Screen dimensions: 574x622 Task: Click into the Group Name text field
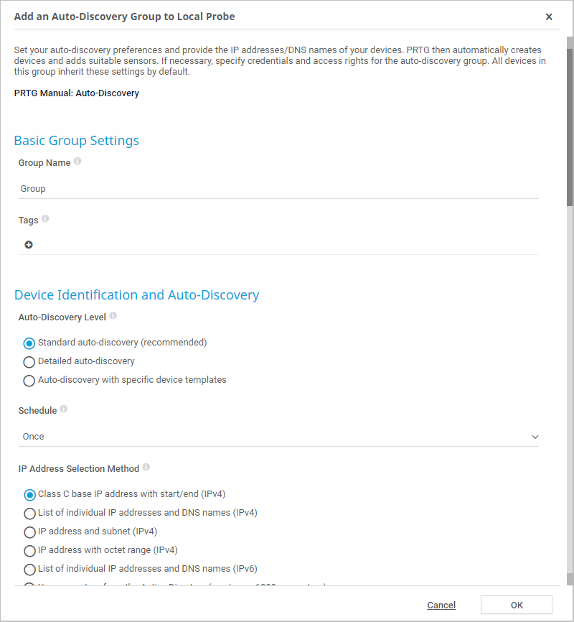[x=278, y=189]
